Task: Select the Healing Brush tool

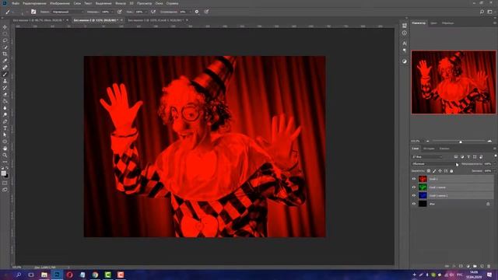Action: (5, 68)
